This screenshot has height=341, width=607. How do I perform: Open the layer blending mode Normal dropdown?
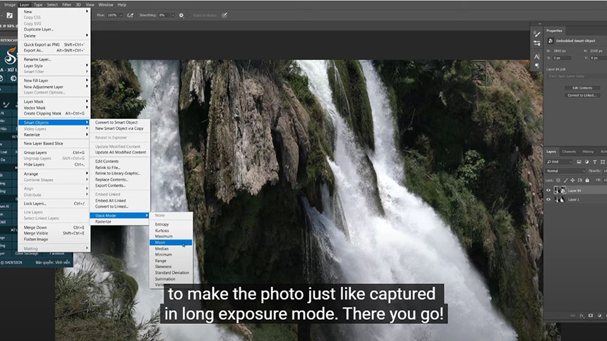pos(565,170)
